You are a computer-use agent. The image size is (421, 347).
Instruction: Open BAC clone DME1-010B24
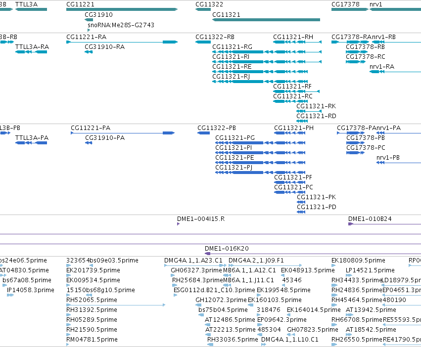coord(370,219)
